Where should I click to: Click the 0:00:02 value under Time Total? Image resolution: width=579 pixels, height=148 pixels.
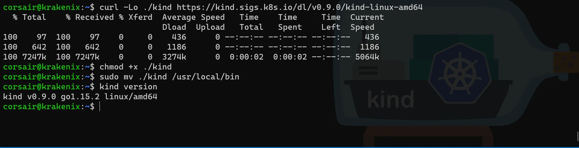coord(246,57)
